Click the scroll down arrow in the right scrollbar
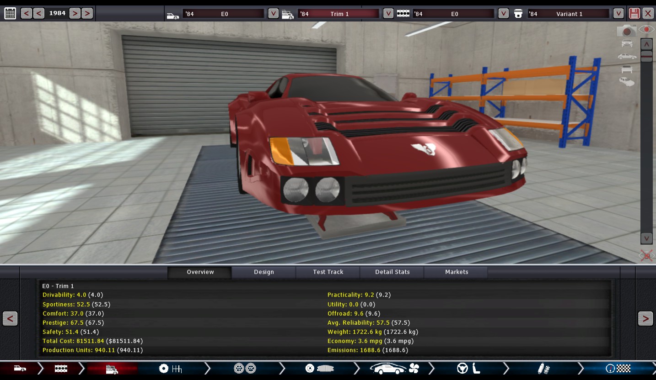Screen dimensions: 656x380 (x=646, y=238)
